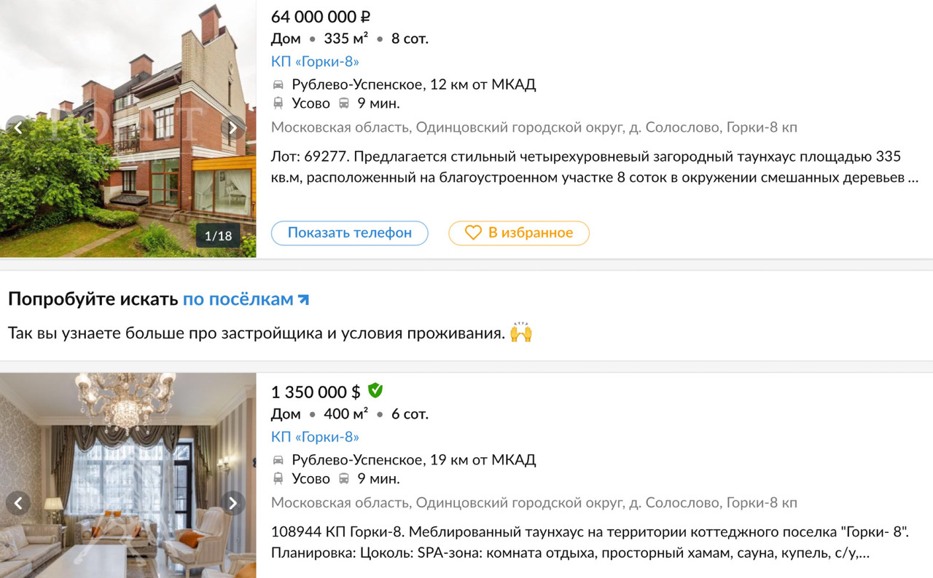Viewport: 933px width, 578px height.
Task: Follow the по посёлкам search link
Action: (238, 299)
